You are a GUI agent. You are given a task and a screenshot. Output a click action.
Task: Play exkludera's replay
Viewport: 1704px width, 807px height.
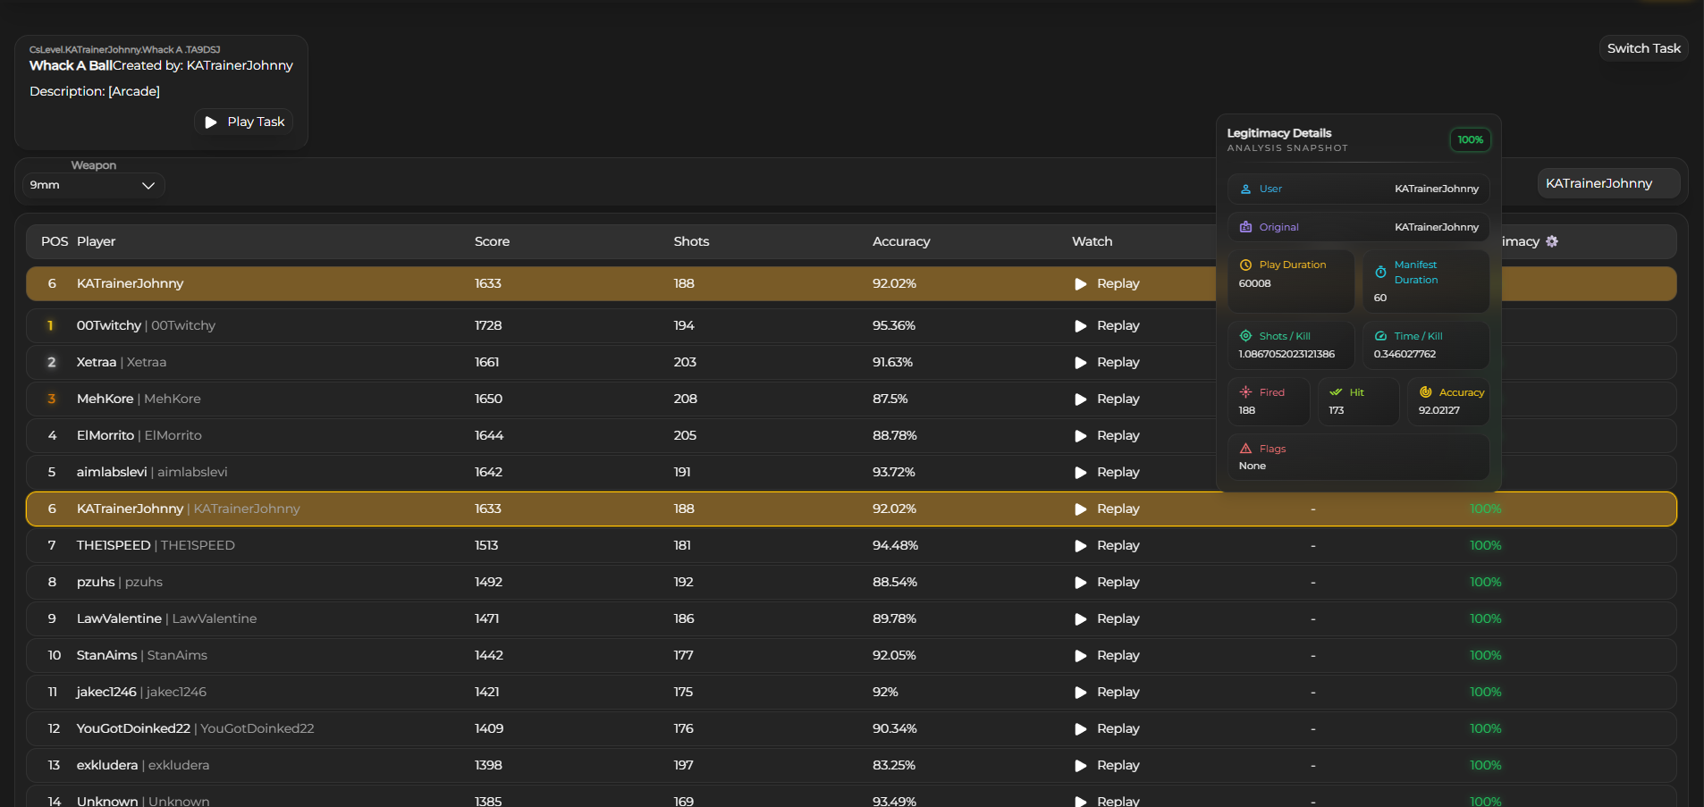click(1107, 765)
